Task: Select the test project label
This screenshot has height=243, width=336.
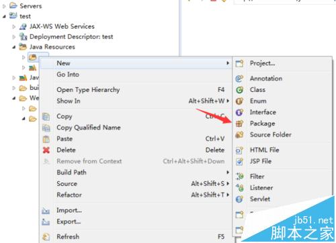Action: point(25,16)
